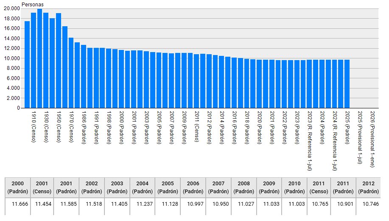Click the '2020 (Padrón)' x-axis label
The height and width of the screenshot is (221, 389).
pos(260,128)
